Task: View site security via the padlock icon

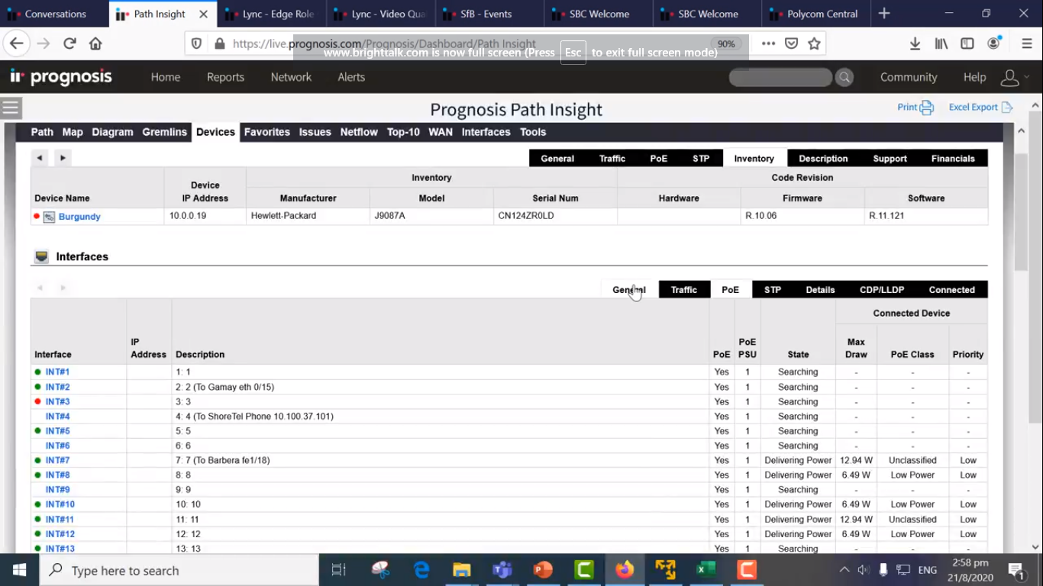Action: coord(219,43)
